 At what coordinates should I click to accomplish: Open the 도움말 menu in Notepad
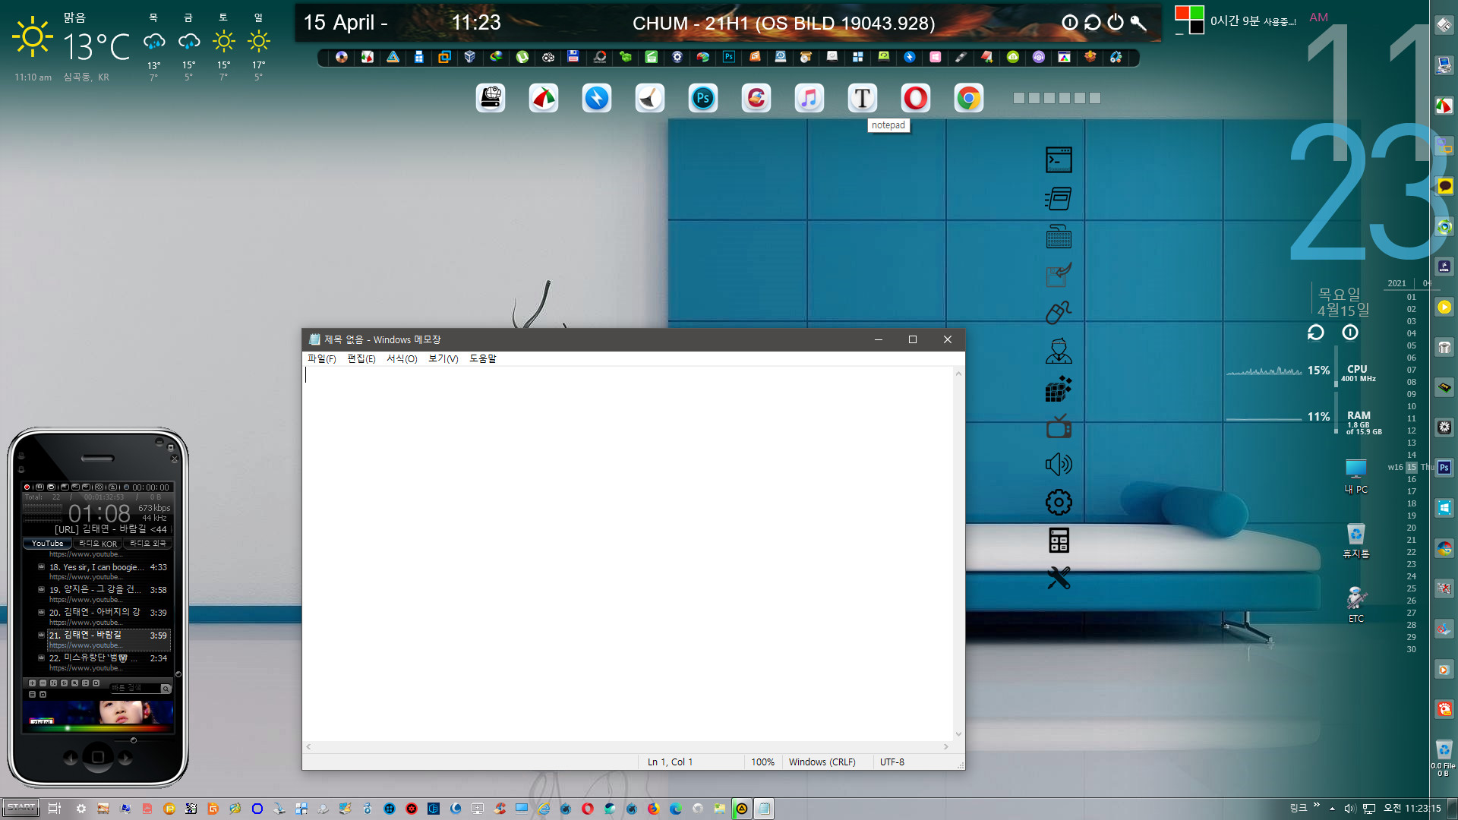click(x=482, y=359)
